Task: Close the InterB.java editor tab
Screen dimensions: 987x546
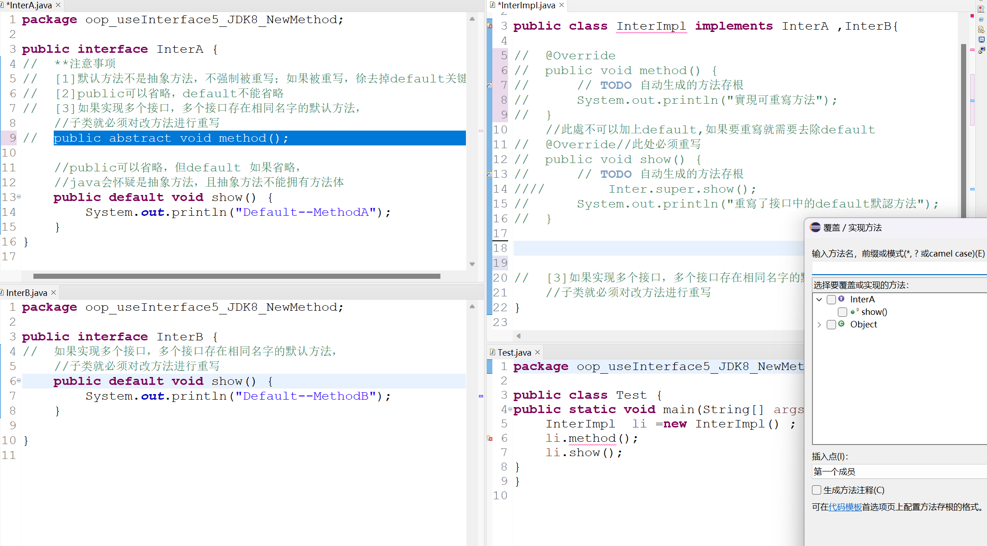Action: click(x=53, y=293)
